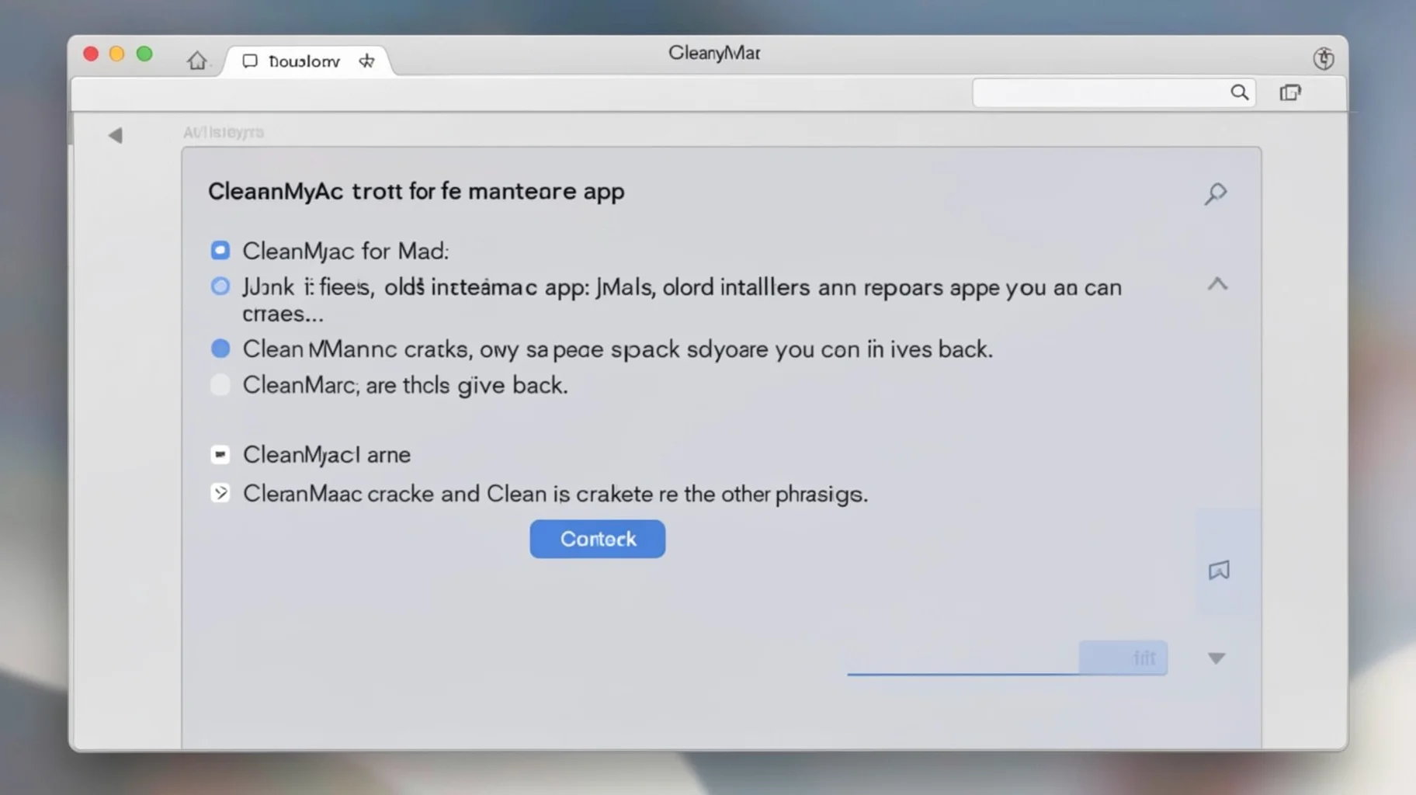
Task: Click the faded blue button near bottom
Action: [x=1123, y=658]
